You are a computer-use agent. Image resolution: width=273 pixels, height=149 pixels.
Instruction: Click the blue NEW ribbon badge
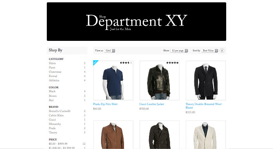(96, 63)
